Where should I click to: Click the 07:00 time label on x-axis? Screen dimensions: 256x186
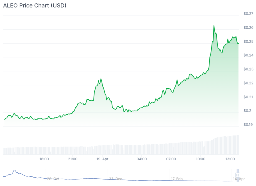tap(170, 159)
